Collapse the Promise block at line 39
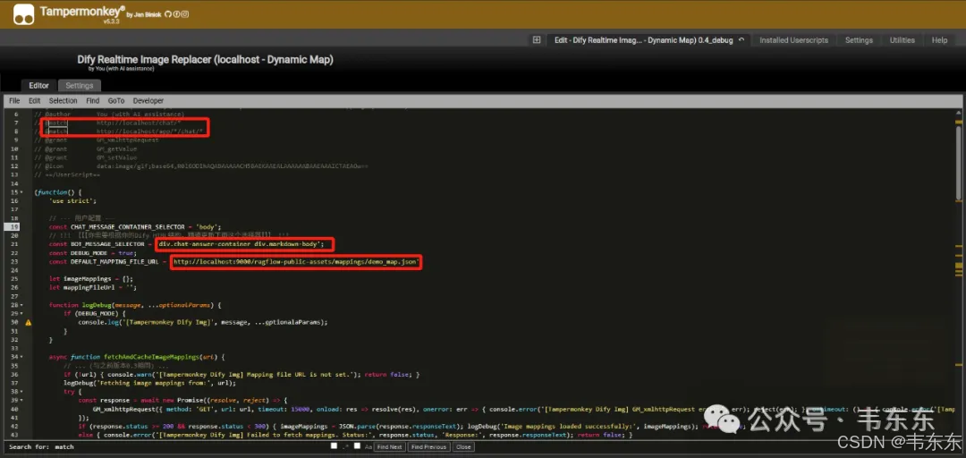Screen dimensions: 966x458 point(22,400)
